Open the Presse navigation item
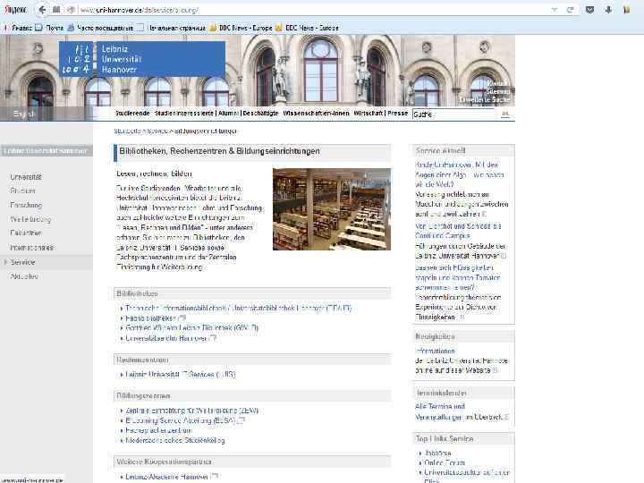 [397, 113]
